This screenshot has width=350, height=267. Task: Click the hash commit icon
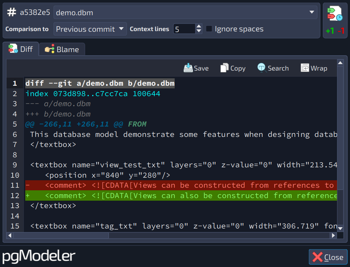pyautogui.click(x=12, y=12)
